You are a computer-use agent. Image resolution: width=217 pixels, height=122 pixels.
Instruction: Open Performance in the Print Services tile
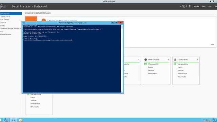point(153,74)
